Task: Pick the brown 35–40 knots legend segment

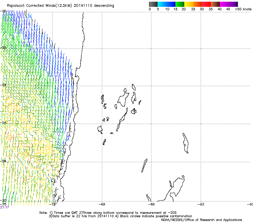Action: (215, 4)
